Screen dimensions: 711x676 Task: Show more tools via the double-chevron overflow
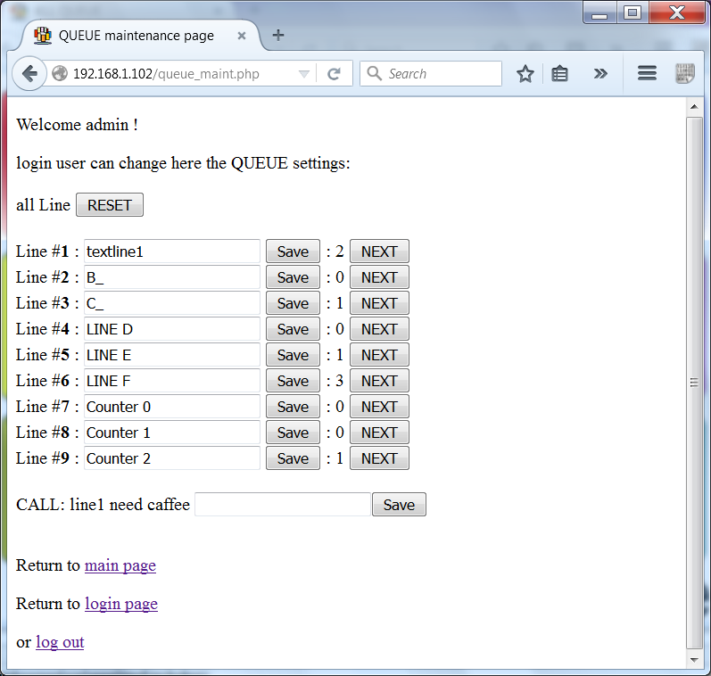pos(600,74)
